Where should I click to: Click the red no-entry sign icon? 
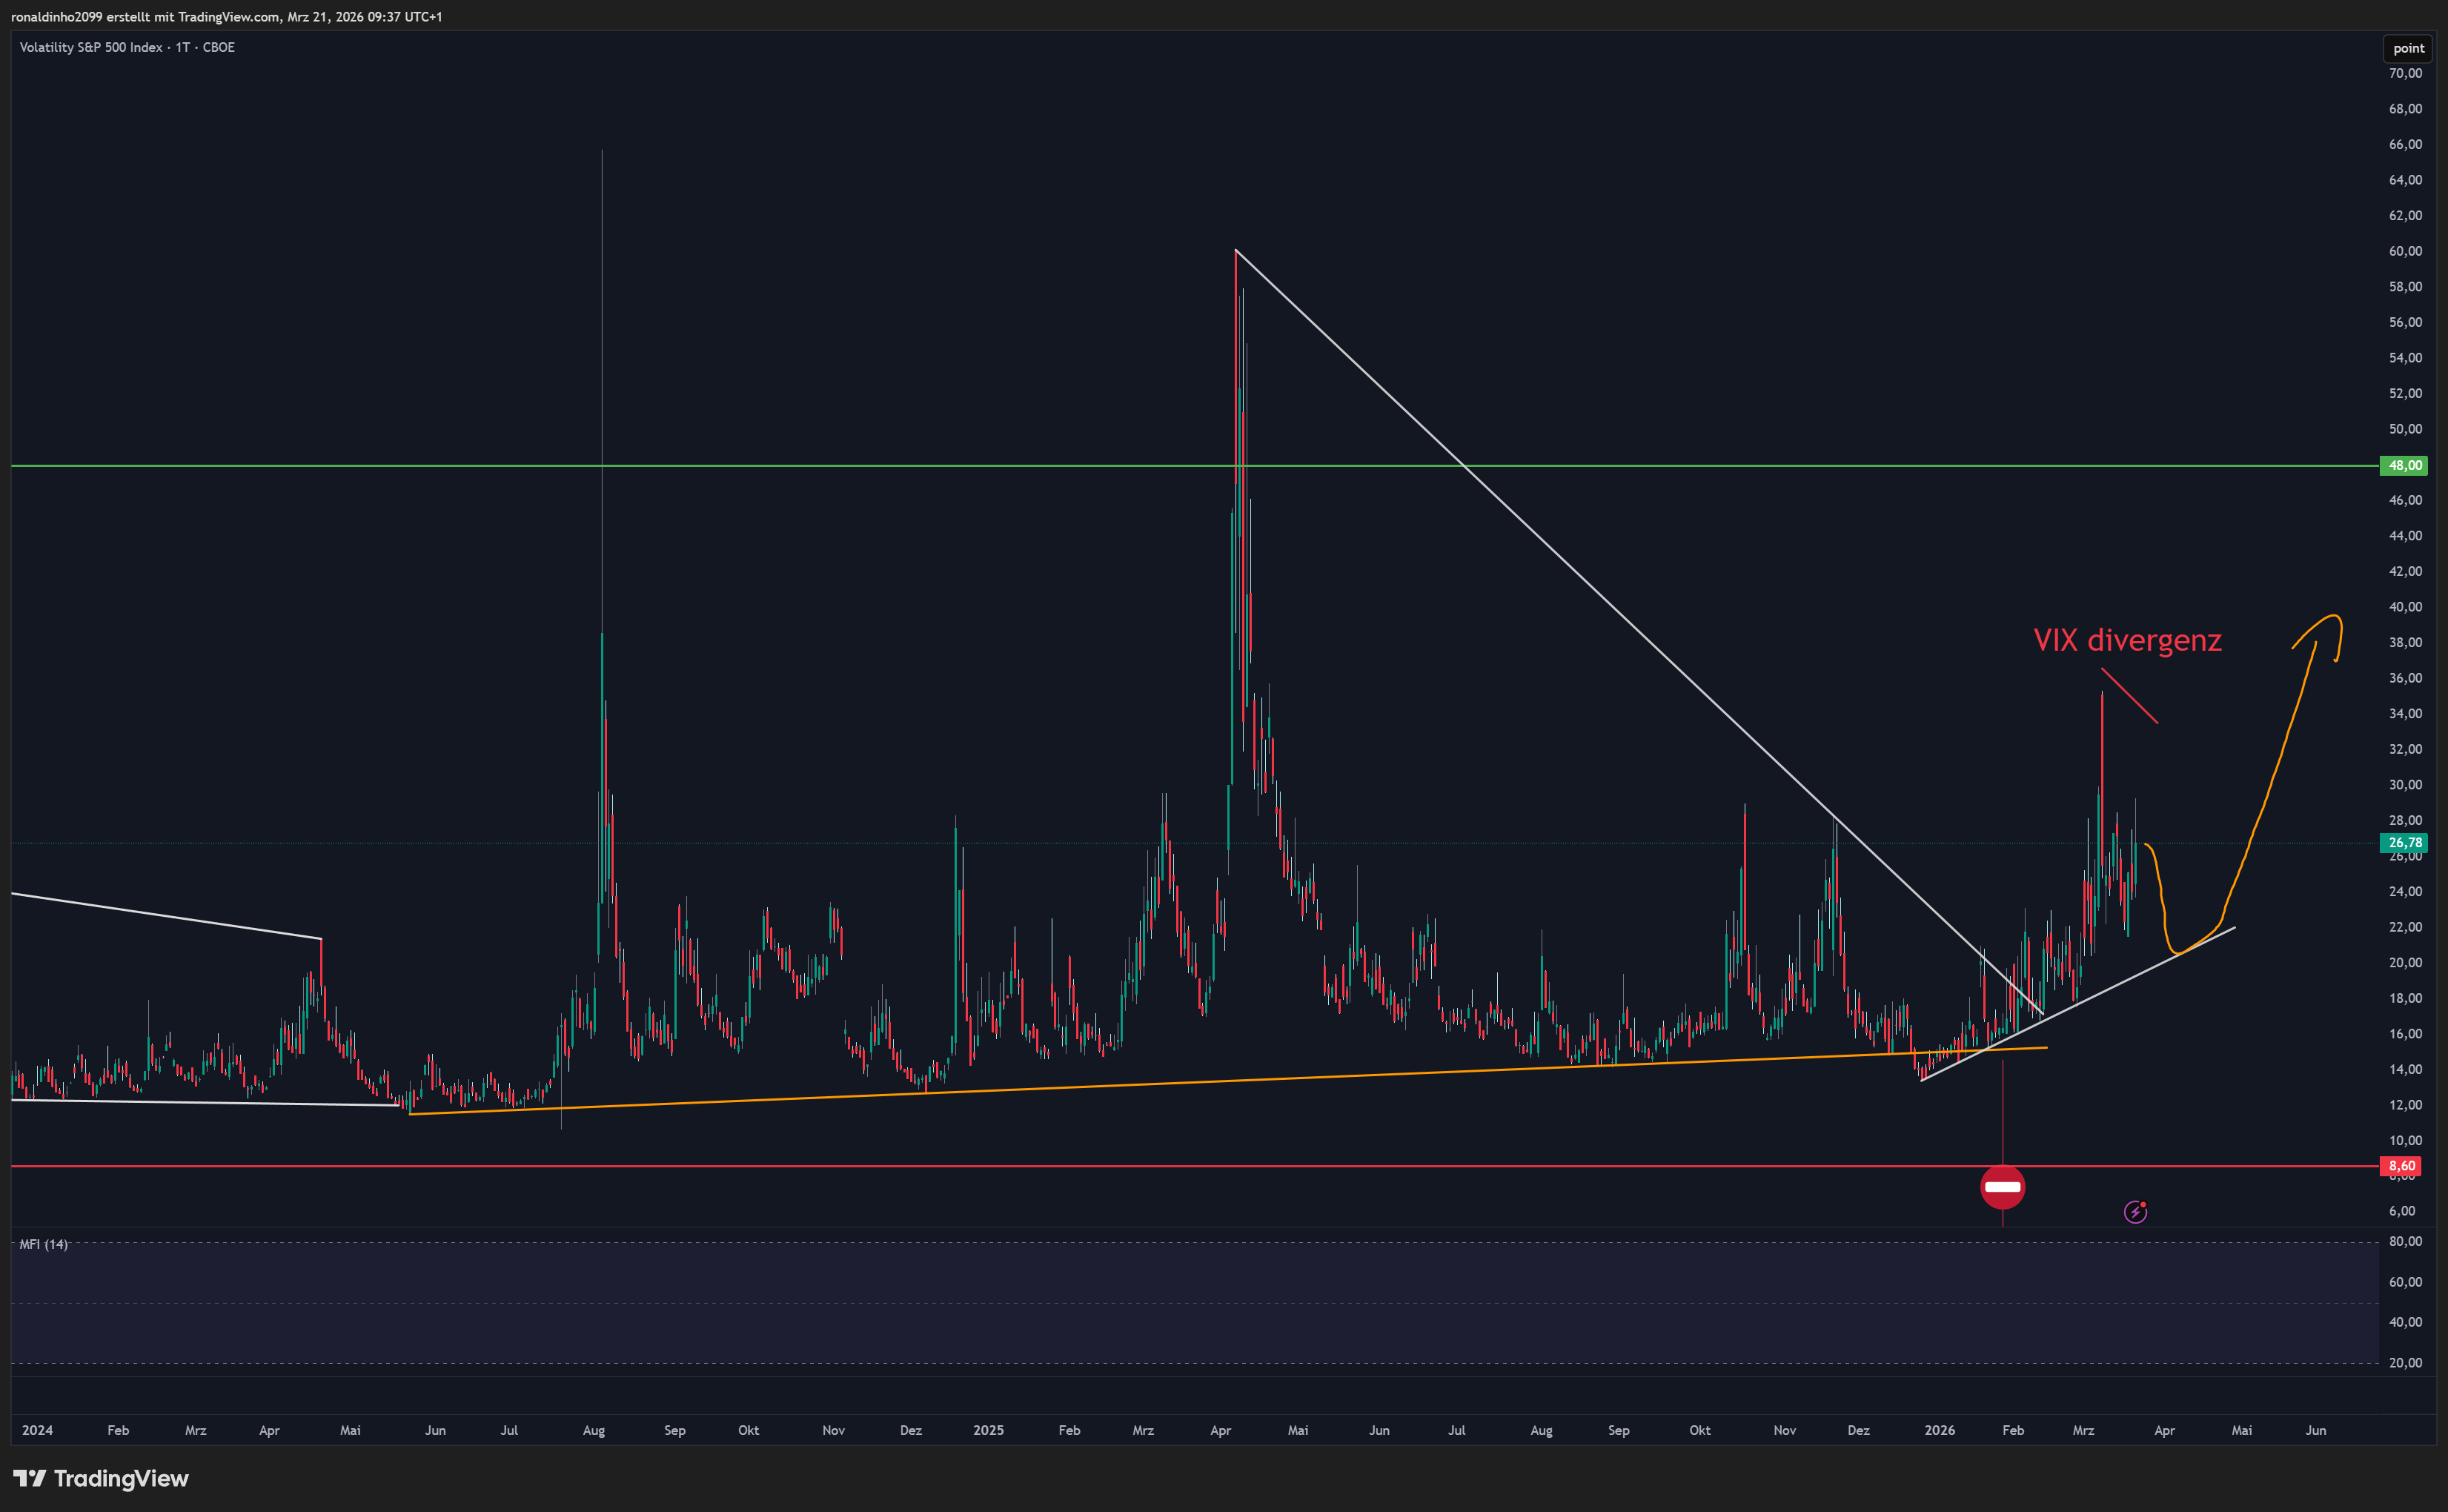tap(2002, 1187)
